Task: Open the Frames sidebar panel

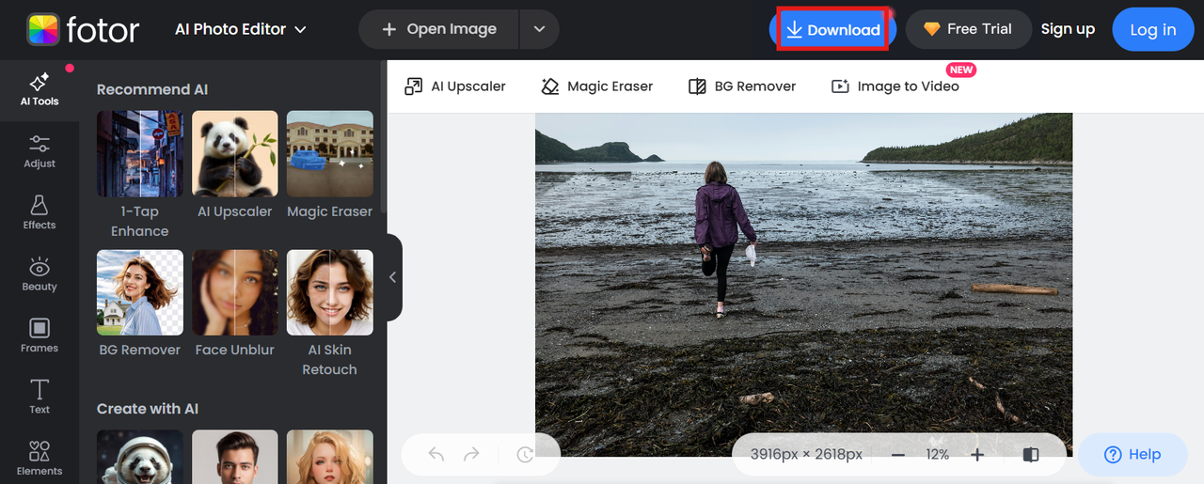Action: click(x=40, y=336)
